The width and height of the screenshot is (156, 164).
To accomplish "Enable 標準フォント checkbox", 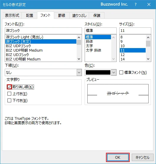I will (x=121, y=72).
